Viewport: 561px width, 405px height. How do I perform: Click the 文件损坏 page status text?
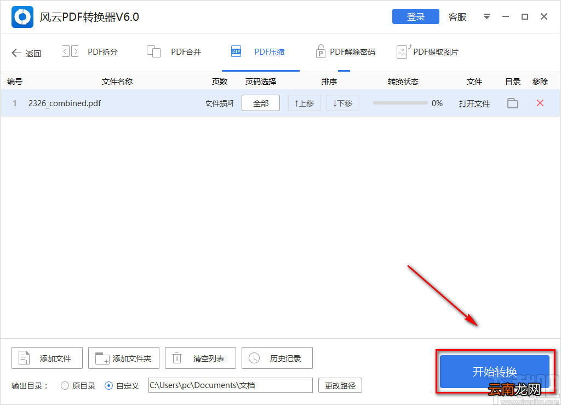coord(220,103)
